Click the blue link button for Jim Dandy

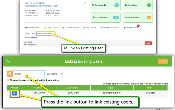click(15, 93)
